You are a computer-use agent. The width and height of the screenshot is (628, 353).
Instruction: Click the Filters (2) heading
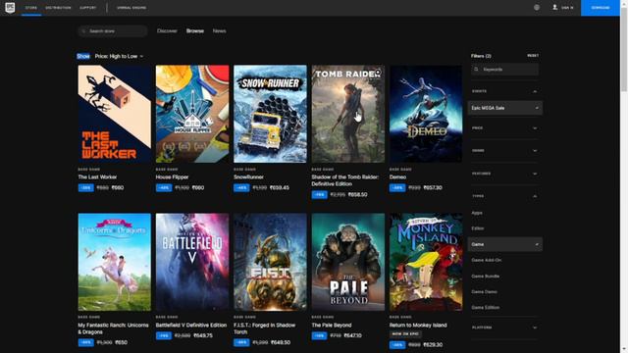pos(481,56)
